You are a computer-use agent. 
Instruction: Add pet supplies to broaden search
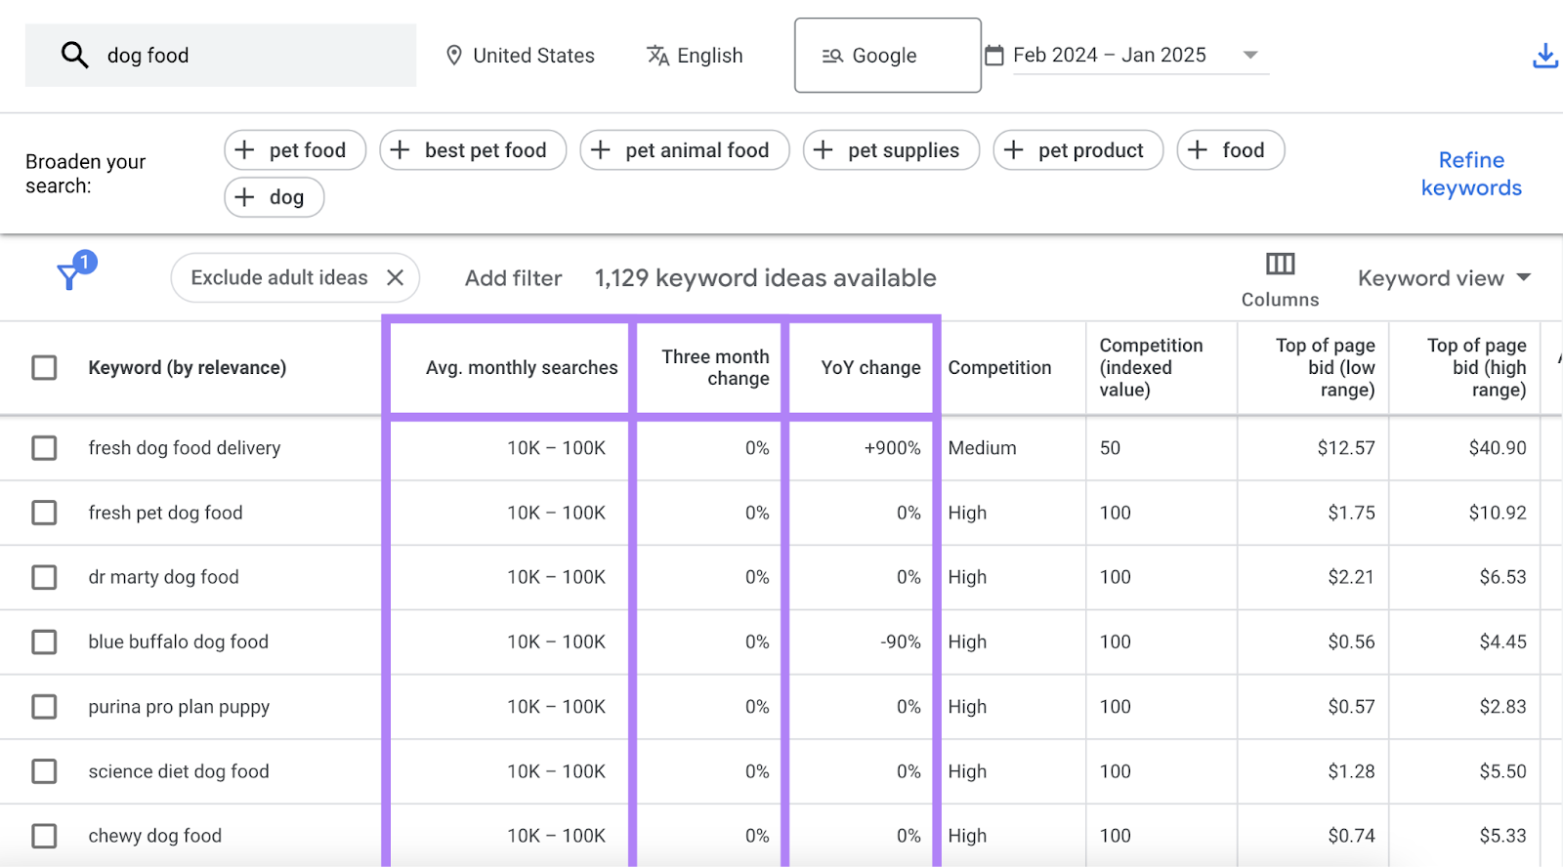(x=891, y=150)
